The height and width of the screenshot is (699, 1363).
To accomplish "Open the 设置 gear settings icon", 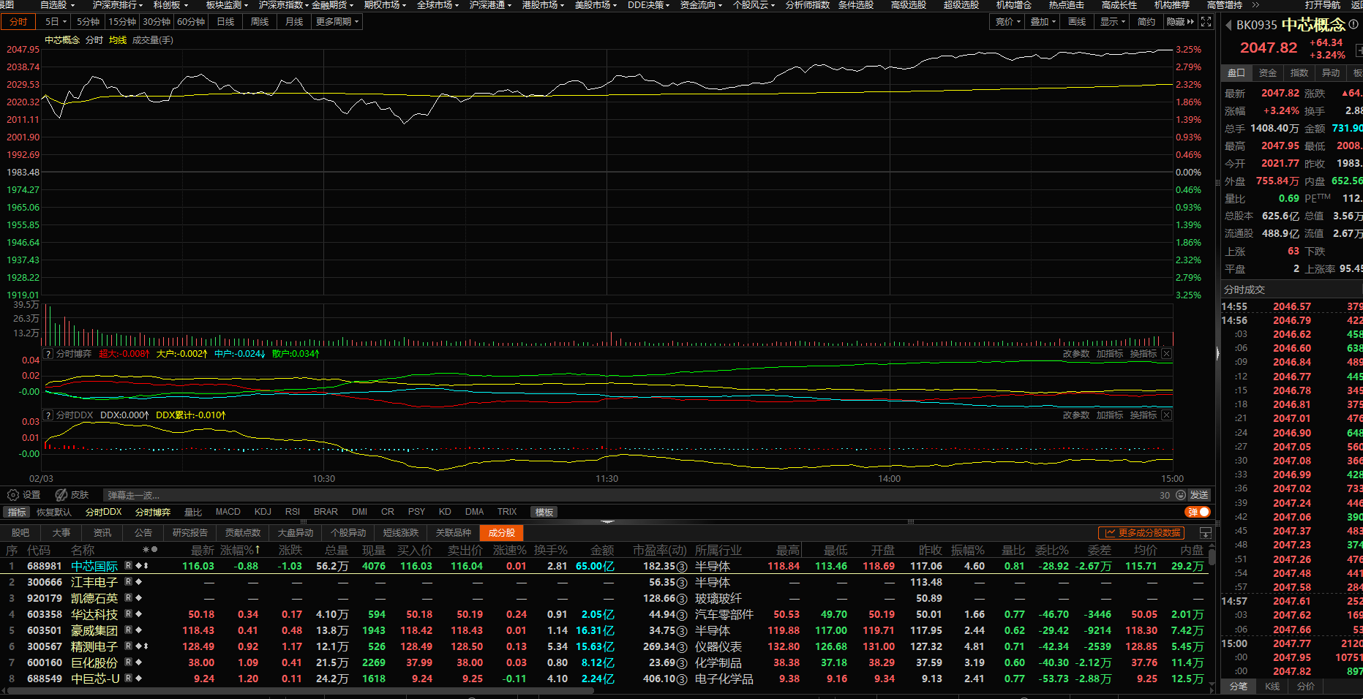I will pyautogui.click(x=13, y=495).
